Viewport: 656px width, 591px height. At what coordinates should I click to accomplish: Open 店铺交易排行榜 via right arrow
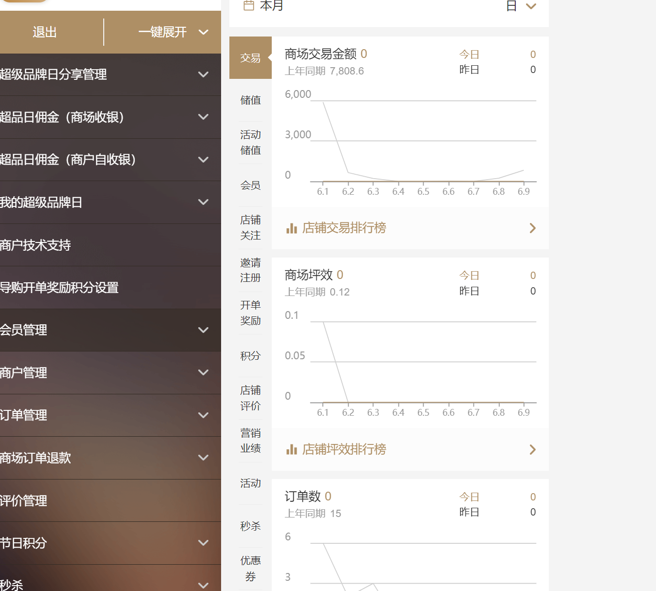tap(533, 228)
